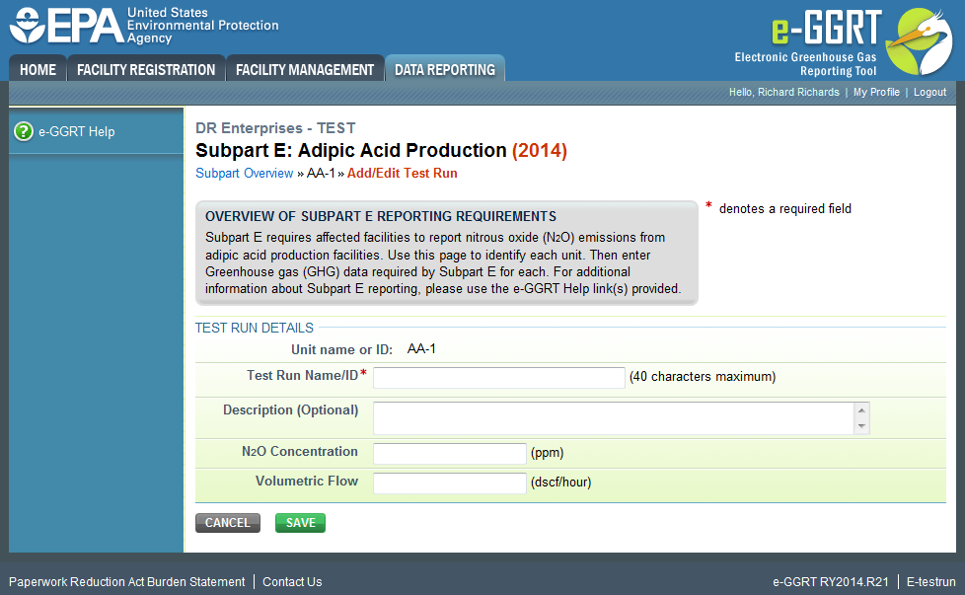
Task: Click the Unit name value 'AA-1'
Action: click(421, 349)
